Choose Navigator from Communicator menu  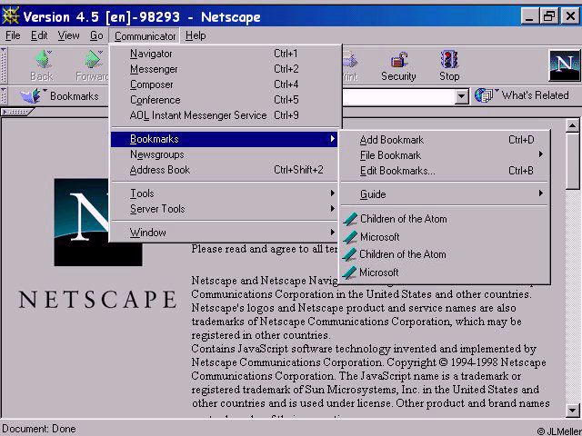(x=225, y=54)
